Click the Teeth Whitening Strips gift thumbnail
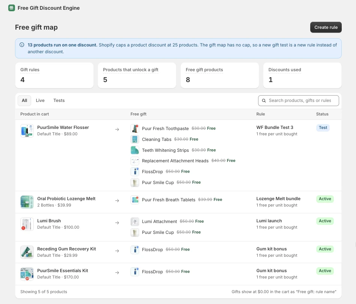This screenshot has width=356, height=304. 135,150
